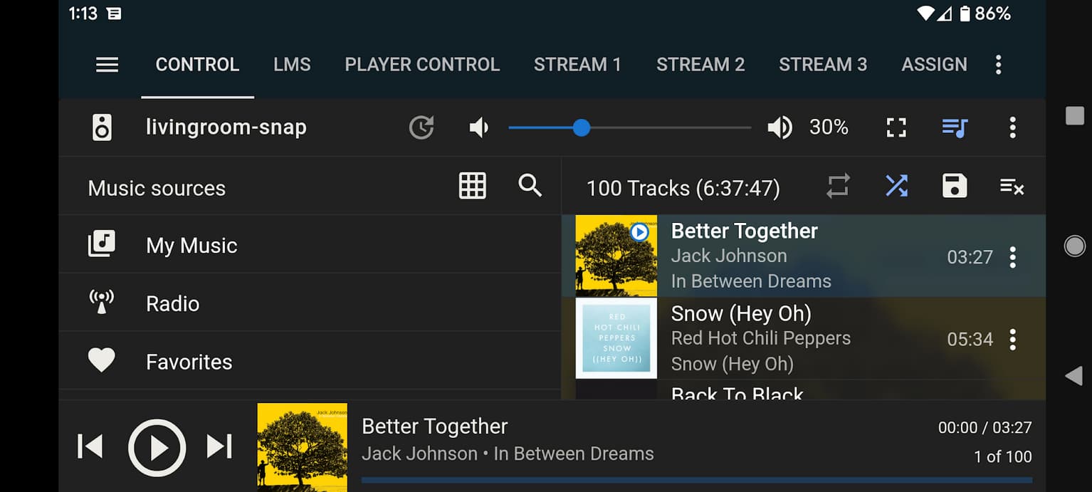Click the volume slider handle
Viewport: 1092px width, 492px height.
point(582,127)
